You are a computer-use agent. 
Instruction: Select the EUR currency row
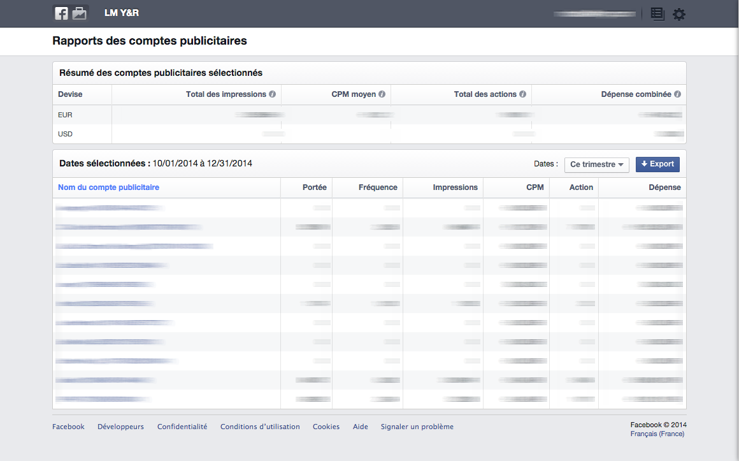click(x=369, y=115)
